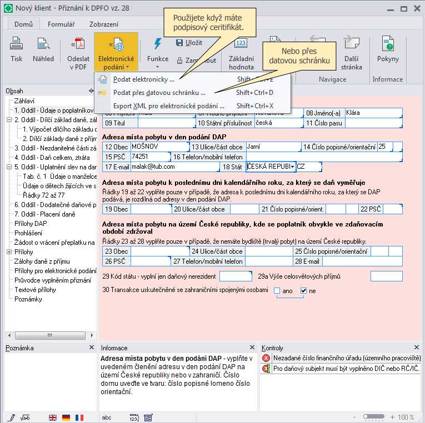Choose 'Podat přes datovou schránku' menu item
This screenshot has height=423, width=425.
(159, 93)
